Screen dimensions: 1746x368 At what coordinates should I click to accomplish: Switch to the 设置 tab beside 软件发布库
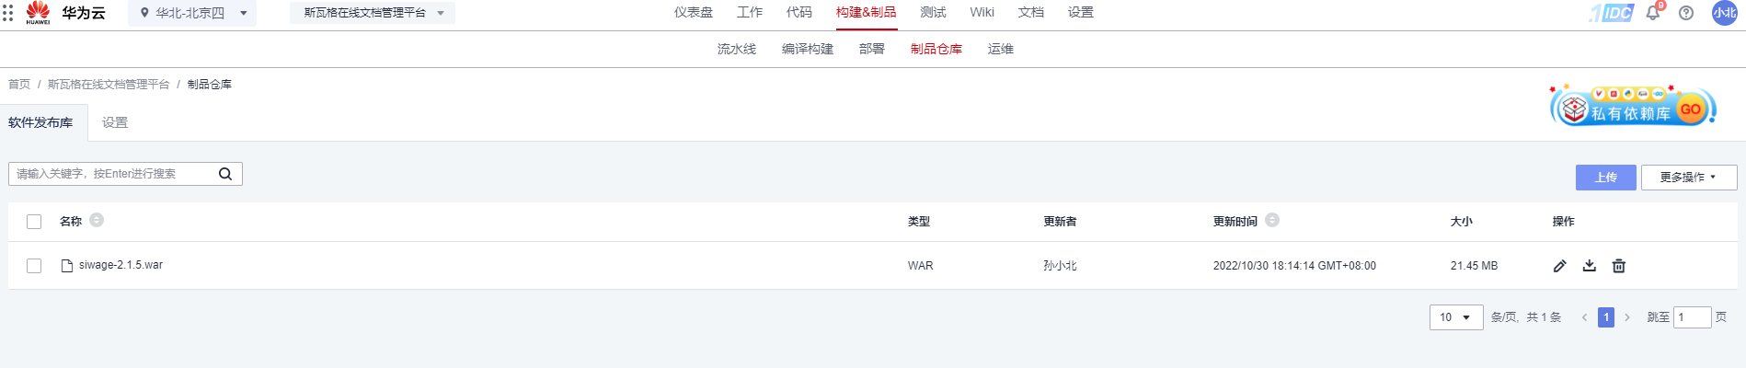click(115, 123)
